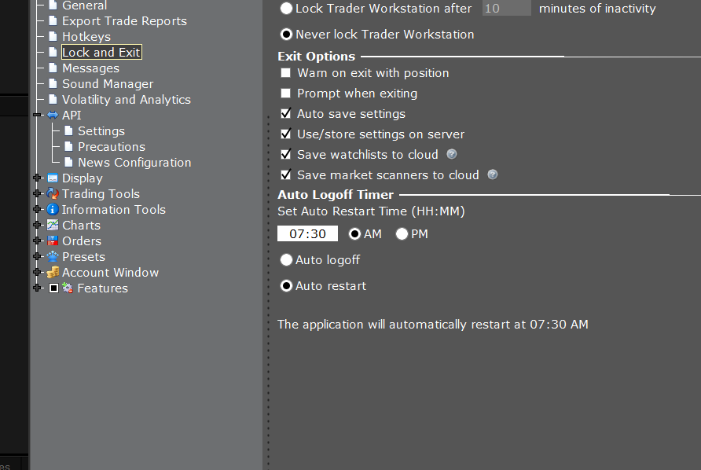
Task: Open the Hotkeys settings page
Action: 86,37
